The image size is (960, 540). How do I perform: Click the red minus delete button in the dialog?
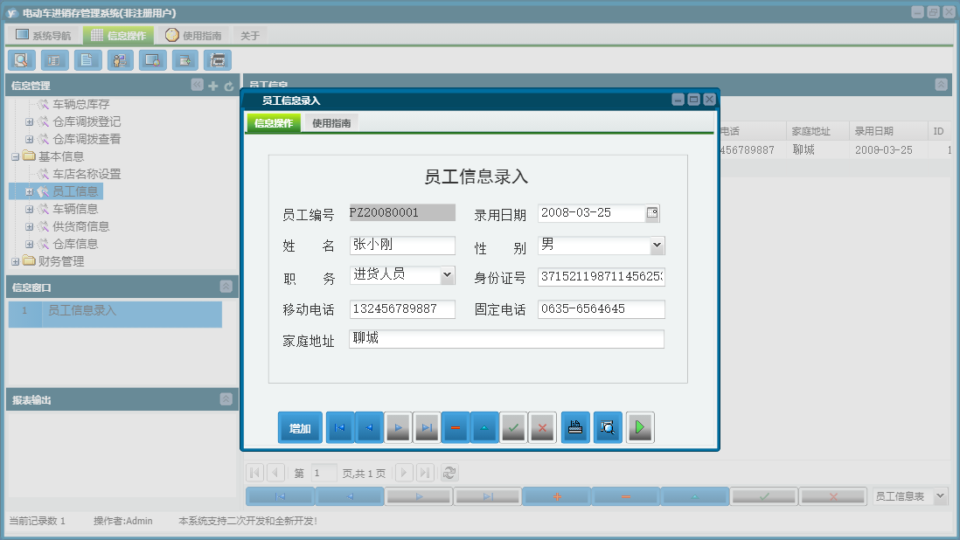click(x=456, y=427)
